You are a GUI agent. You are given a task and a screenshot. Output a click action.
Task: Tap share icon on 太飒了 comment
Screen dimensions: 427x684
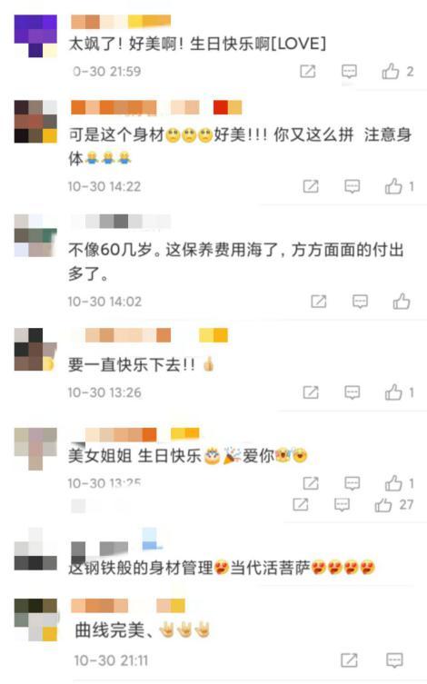click(x=307, y=71)
